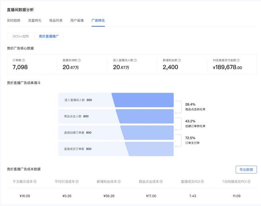
Task: Select the 直接成交订单数 funnel bar
Action: coord(116,149)
